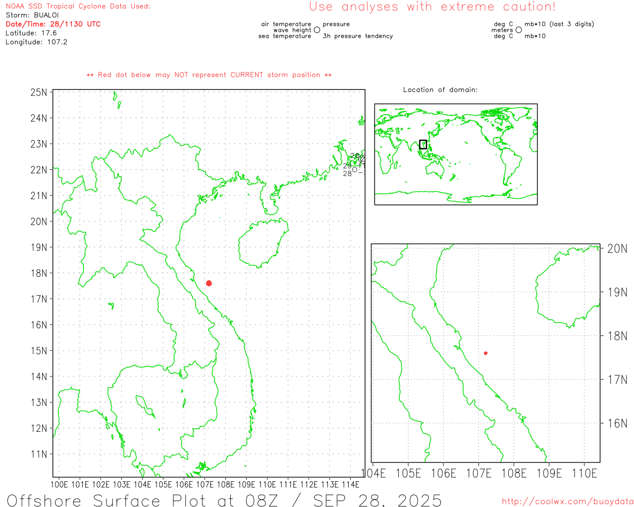The image size is (634, 507).
Task: Click the small red dot in zoomed inset map
Action: click(485, 353)
